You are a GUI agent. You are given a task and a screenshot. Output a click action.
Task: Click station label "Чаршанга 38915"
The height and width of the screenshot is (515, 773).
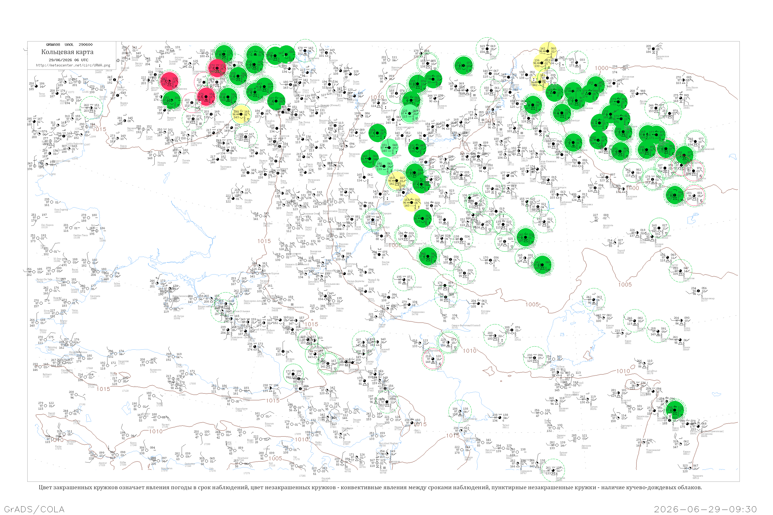pos(698,477)
